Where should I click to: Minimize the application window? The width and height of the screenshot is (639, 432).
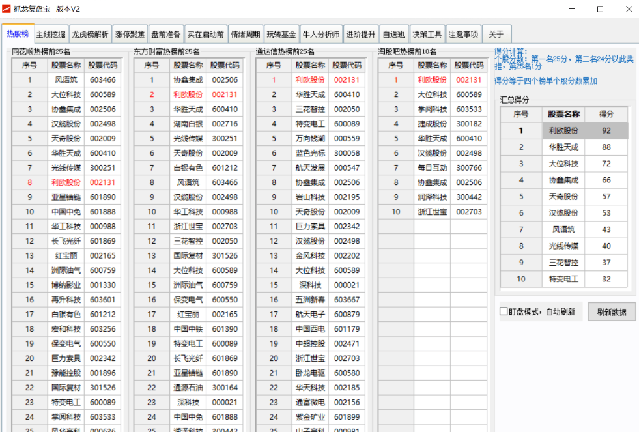point(572,9)
